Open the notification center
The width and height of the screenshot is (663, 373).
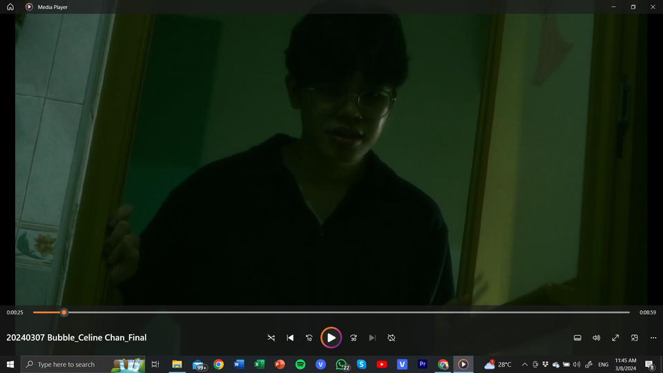click(x=650, y=364)
